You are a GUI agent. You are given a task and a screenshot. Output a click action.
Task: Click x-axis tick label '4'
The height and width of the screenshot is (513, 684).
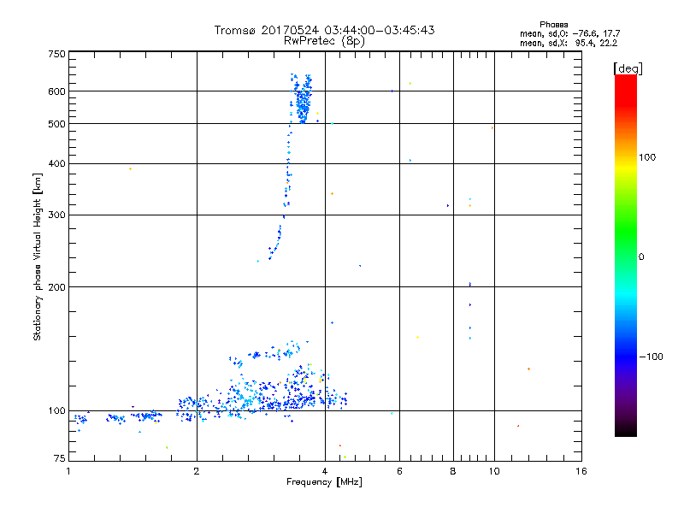coord(325,471)
